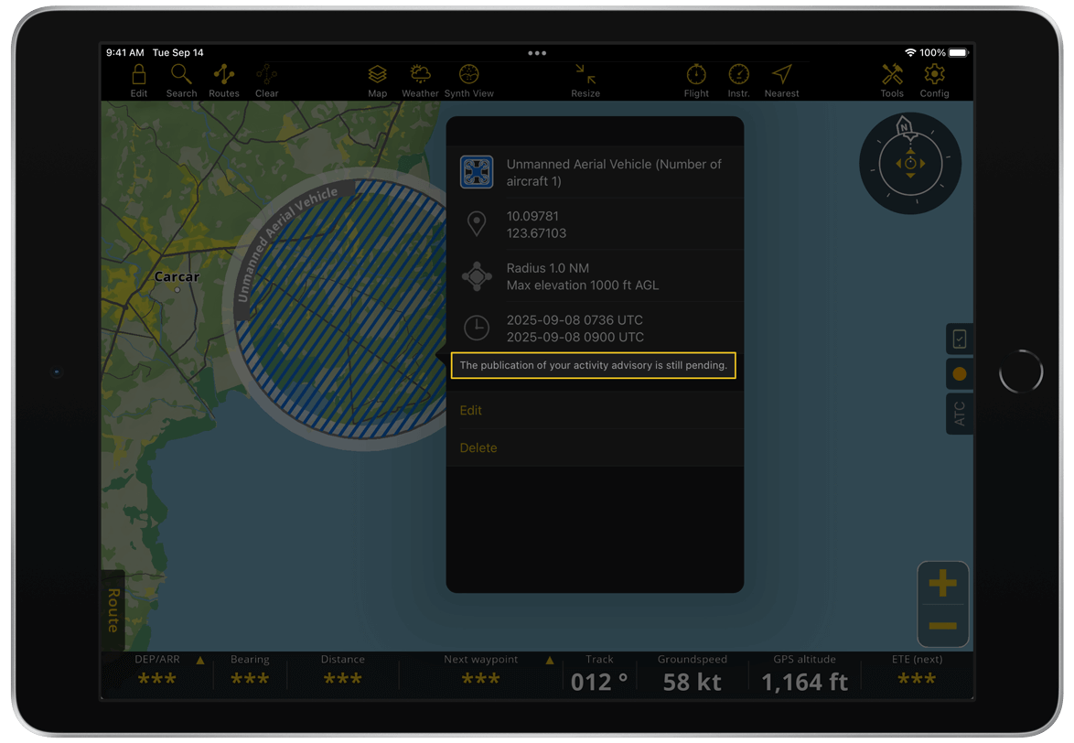Select the 2025-09-08 0736 UTC time
This screenshot has height=743, width=1074.
pyautogui.click(x=575, y=319)
